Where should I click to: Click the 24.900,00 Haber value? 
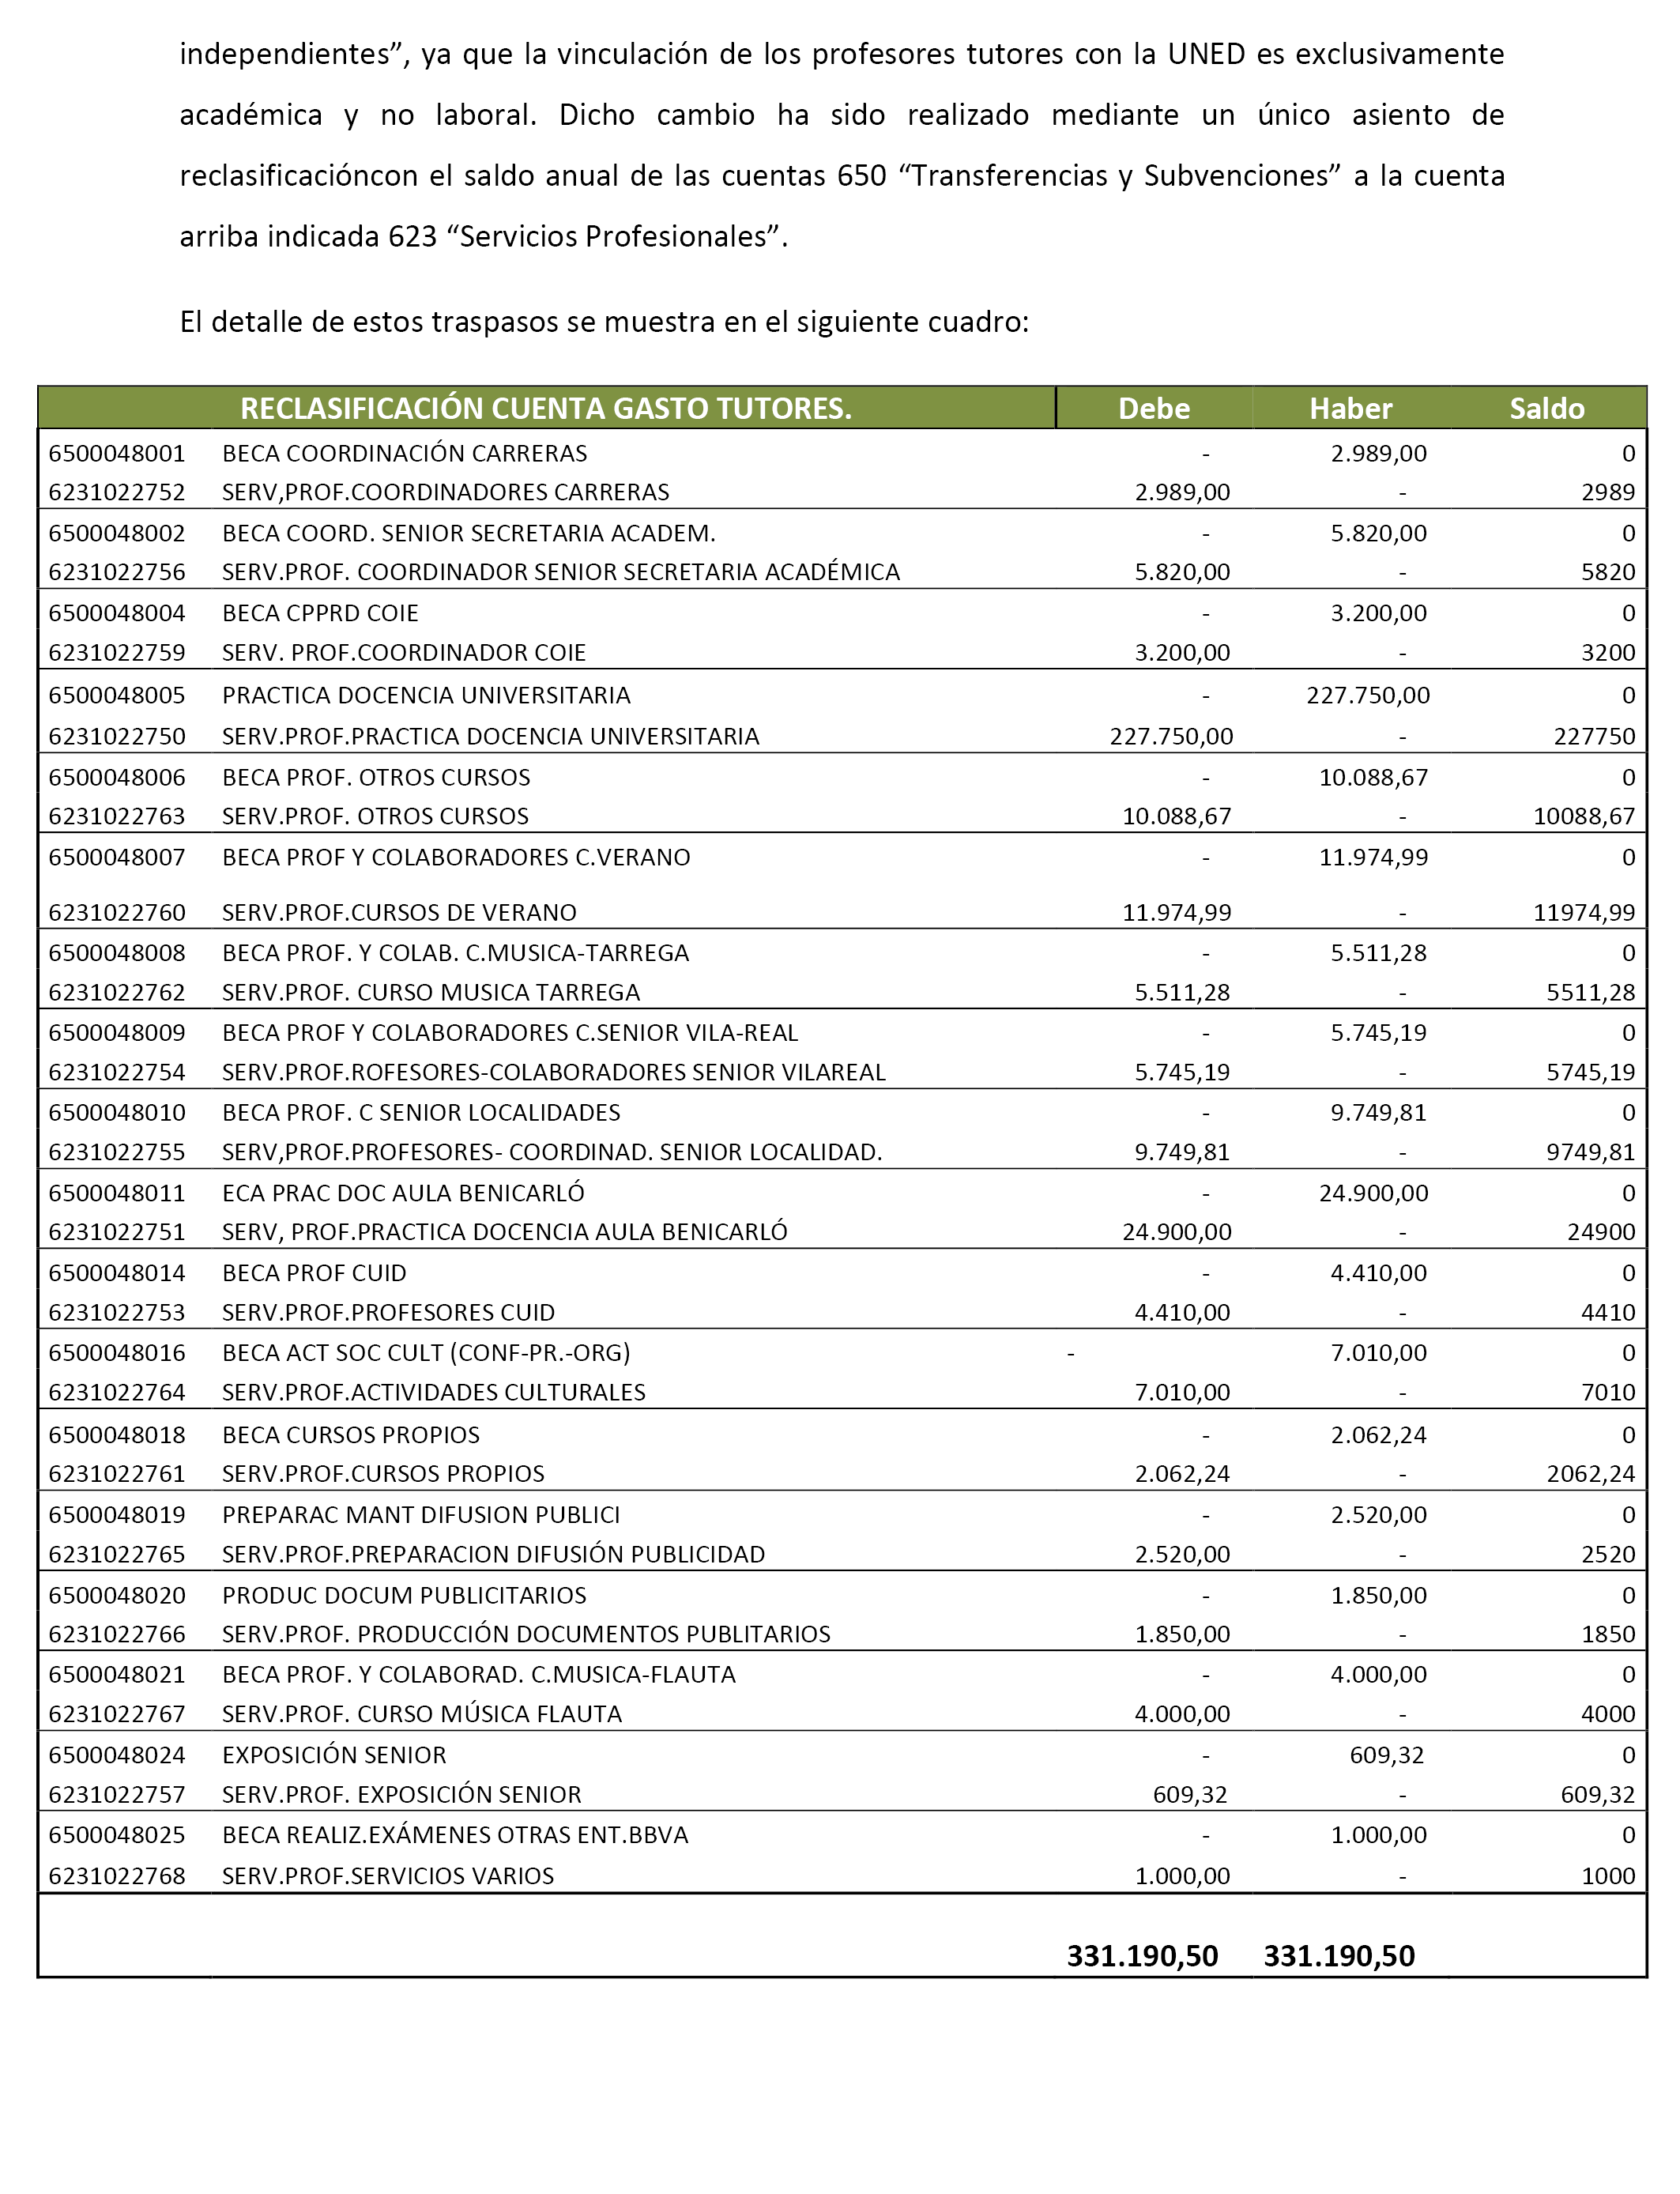(x=1373, y=1193)
